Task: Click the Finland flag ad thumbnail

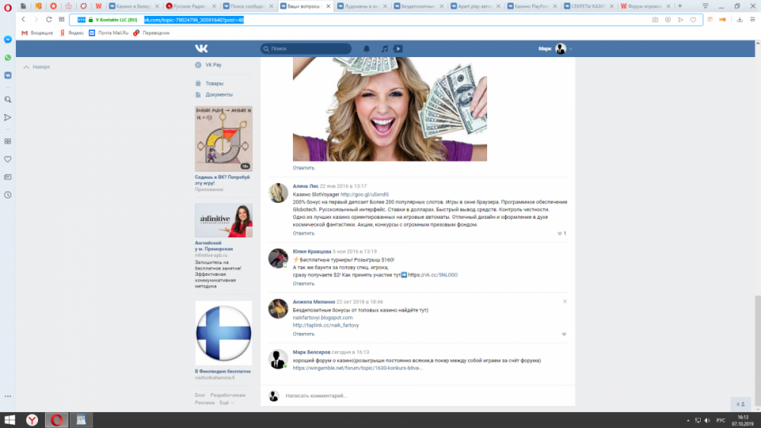Action: pos(223,334)
